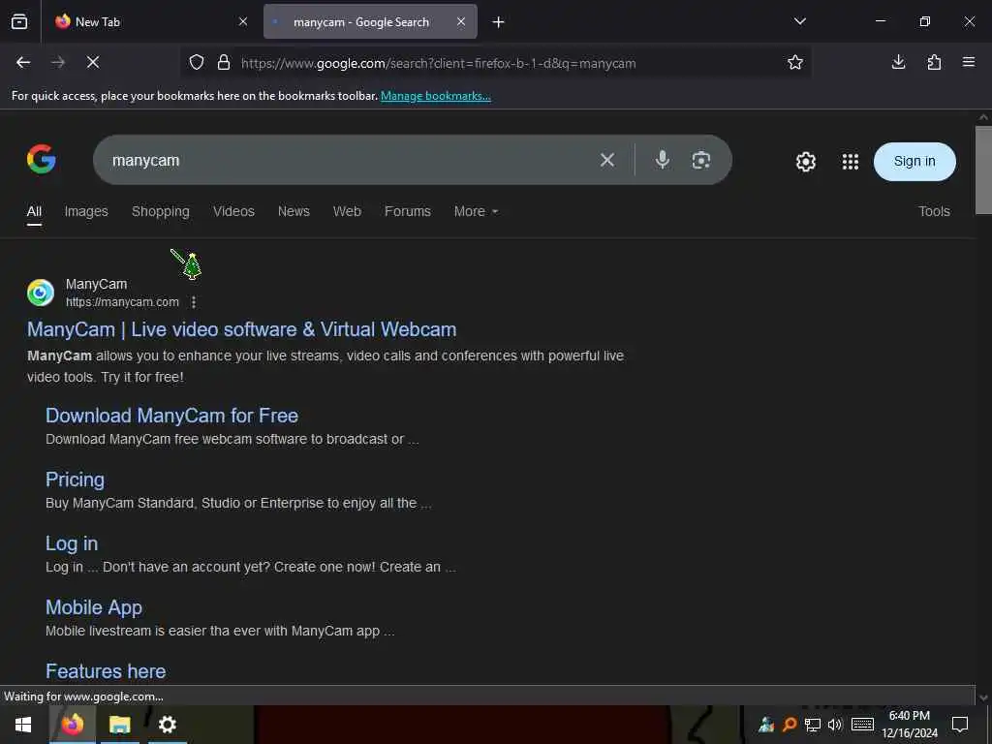Clear the search query with X
Viewport: 992px width, 744px height.
607,160
